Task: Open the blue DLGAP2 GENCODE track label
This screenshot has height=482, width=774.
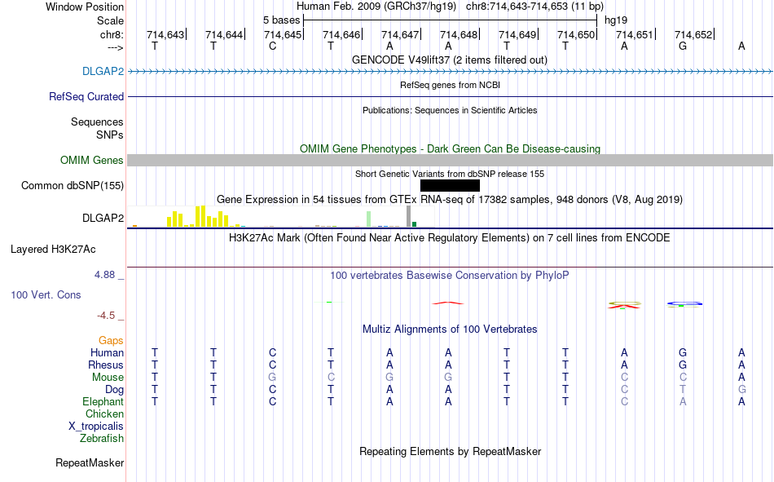Action: click(x=103, y=71)
